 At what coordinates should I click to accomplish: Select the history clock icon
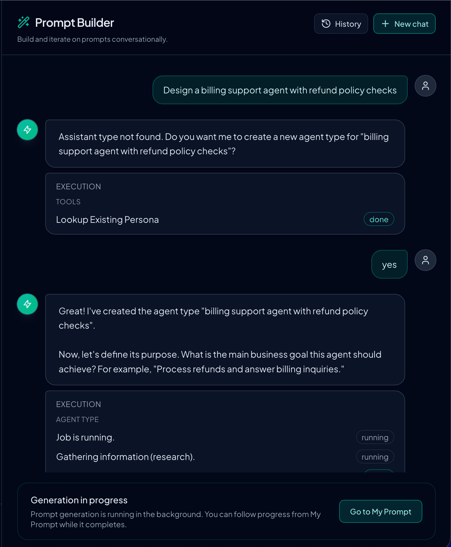point(326,24)
